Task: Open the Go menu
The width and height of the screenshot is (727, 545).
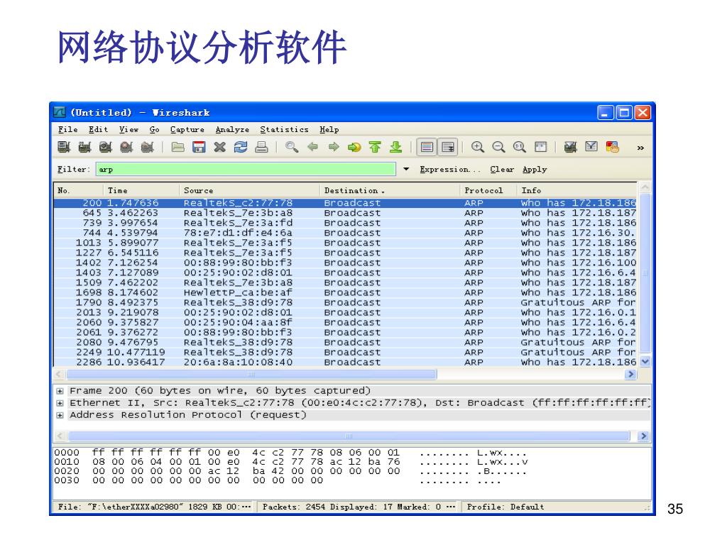Action: [154, 130]
